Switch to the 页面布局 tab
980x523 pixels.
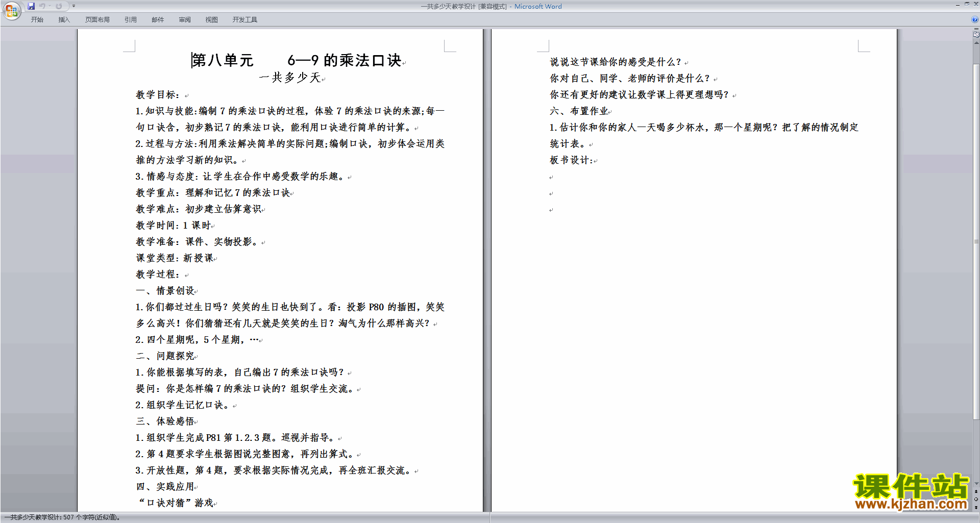97,19
